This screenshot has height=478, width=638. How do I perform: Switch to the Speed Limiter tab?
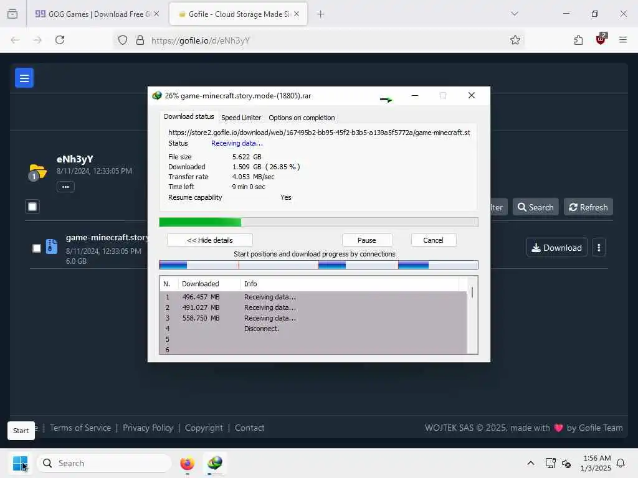241,118
